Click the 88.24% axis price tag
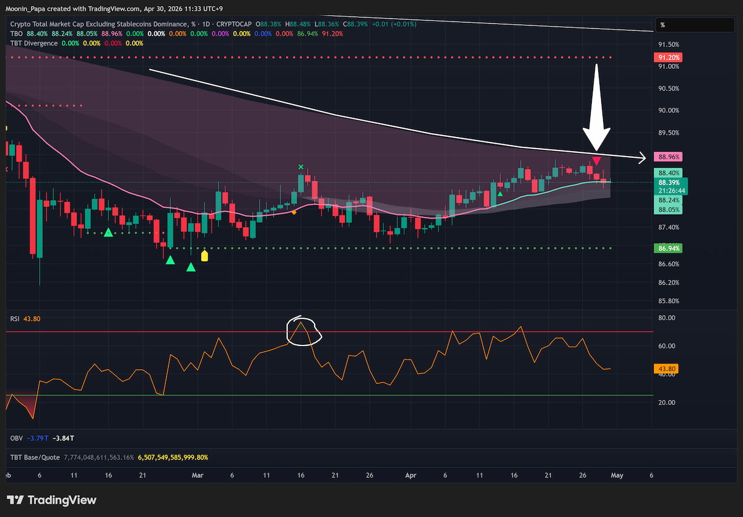Viewport: 743px width, 517px height. (x=669, y=201)
